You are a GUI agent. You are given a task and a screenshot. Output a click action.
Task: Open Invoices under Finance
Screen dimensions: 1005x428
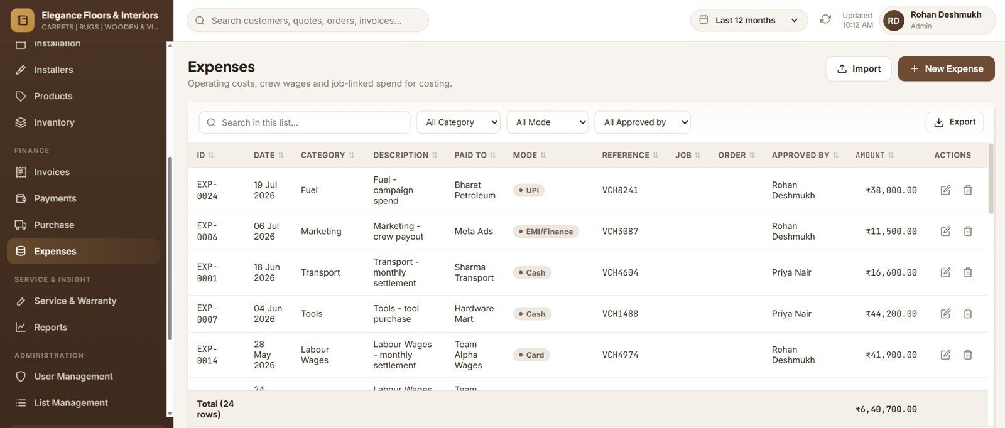[x=83, y=172]
